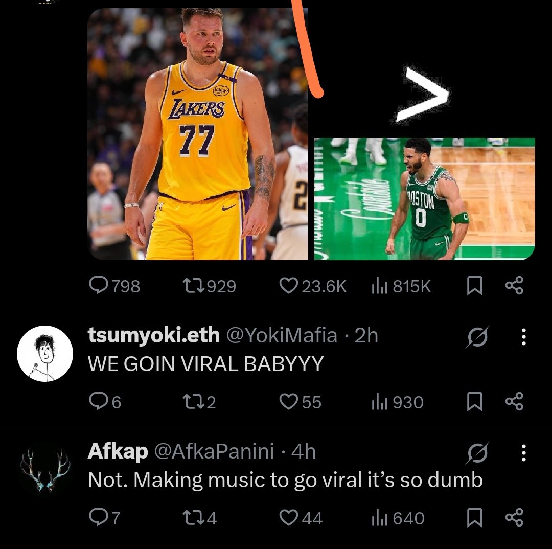
Task: Share the main image post
Action: pos(514,286)
